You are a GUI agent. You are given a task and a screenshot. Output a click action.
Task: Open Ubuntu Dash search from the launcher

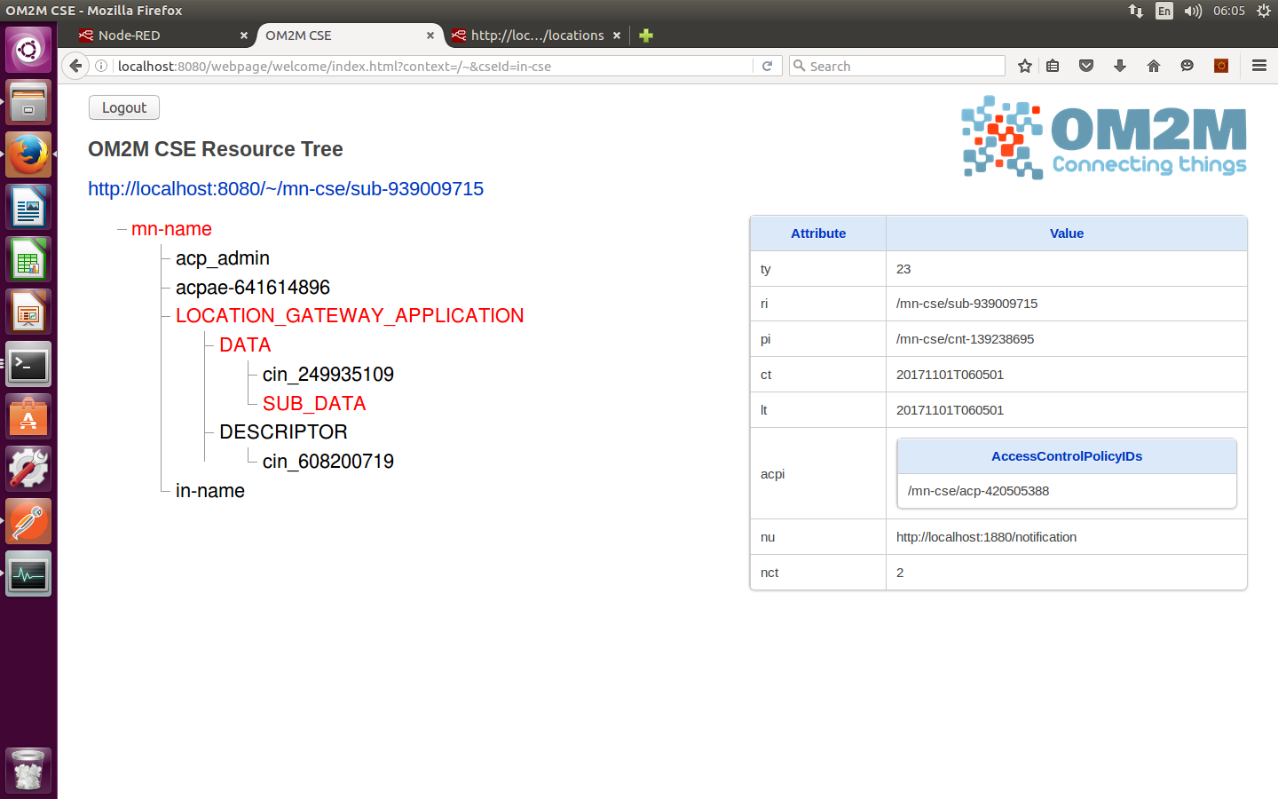click(x=28, y=50)
